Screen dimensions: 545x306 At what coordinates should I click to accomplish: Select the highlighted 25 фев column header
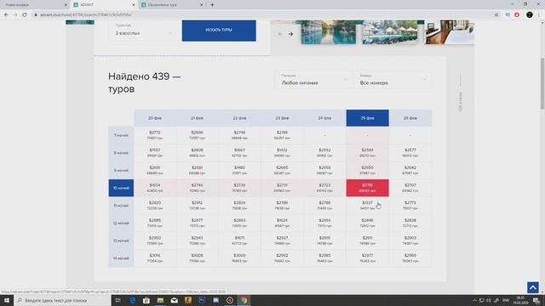tap(367, 118)
